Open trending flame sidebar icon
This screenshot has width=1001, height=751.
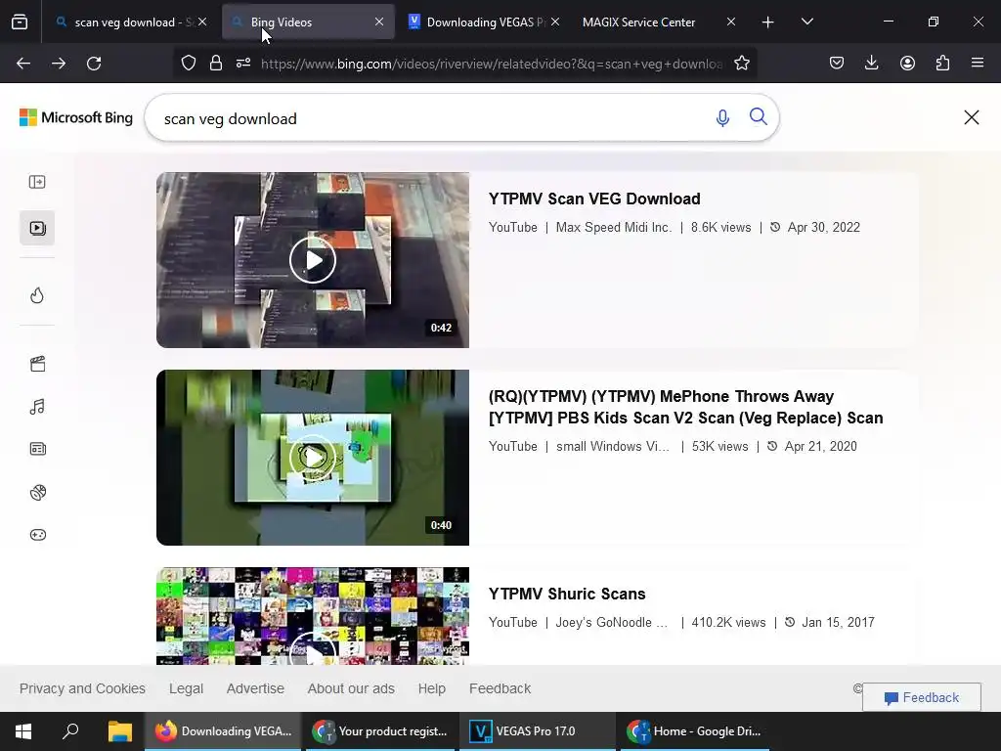tap(37, 295)
